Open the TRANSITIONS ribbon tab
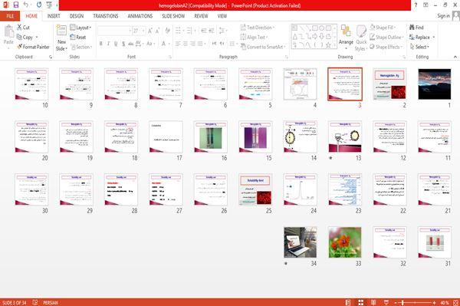The height and width of the screenshot is (306, 460). pyautogui.click(x=106, y=16)
